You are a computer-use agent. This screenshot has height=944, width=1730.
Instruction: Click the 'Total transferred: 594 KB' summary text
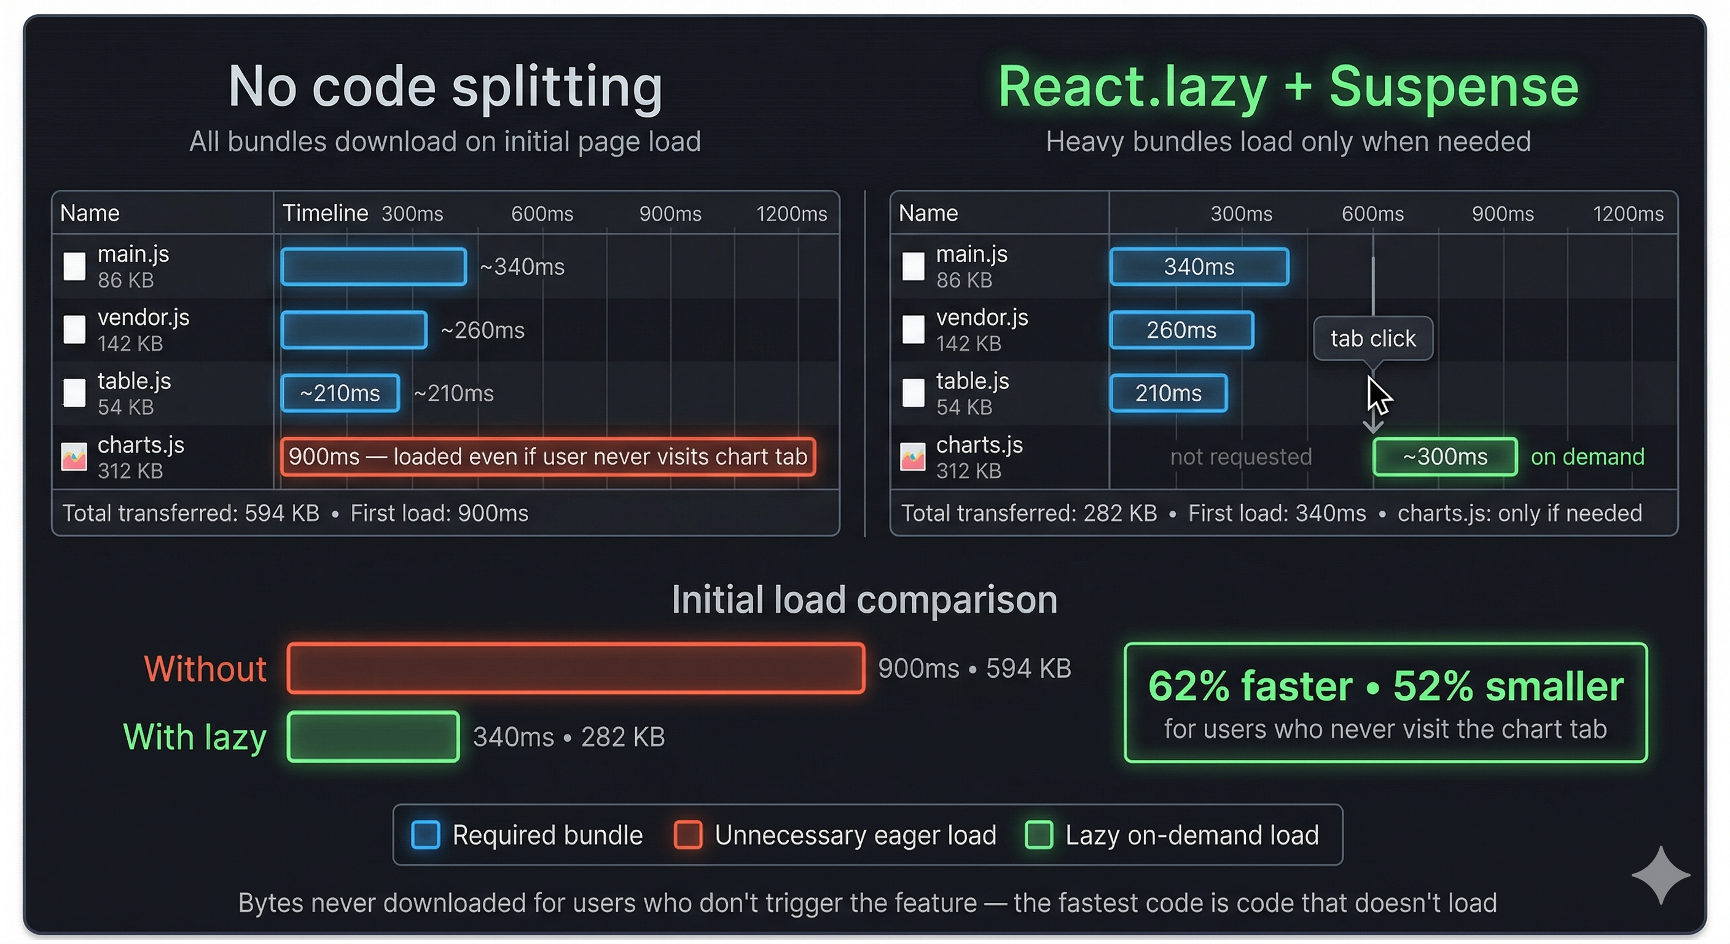tap(190, 513)
